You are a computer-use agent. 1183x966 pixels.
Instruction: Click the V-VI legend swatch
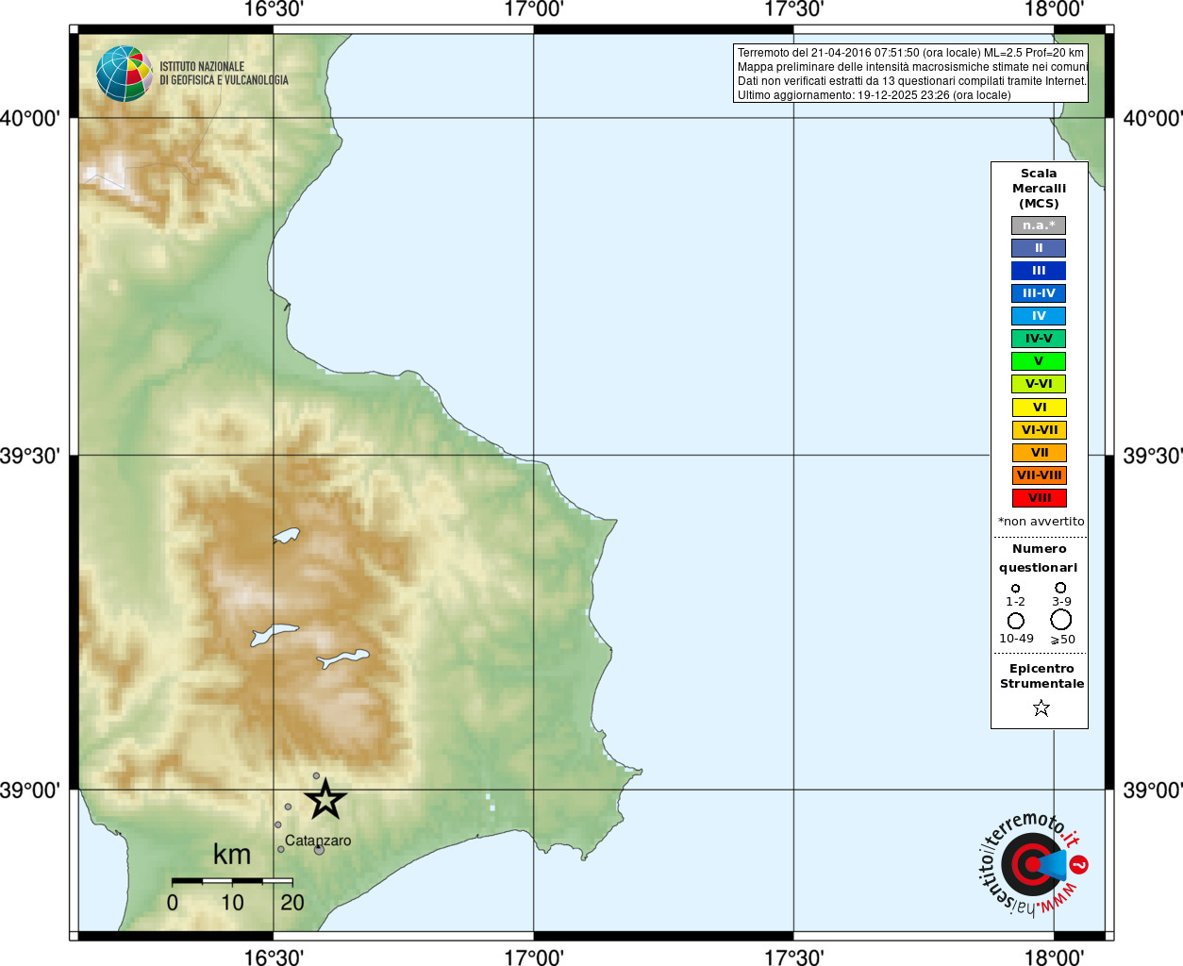pos(1039,384)
